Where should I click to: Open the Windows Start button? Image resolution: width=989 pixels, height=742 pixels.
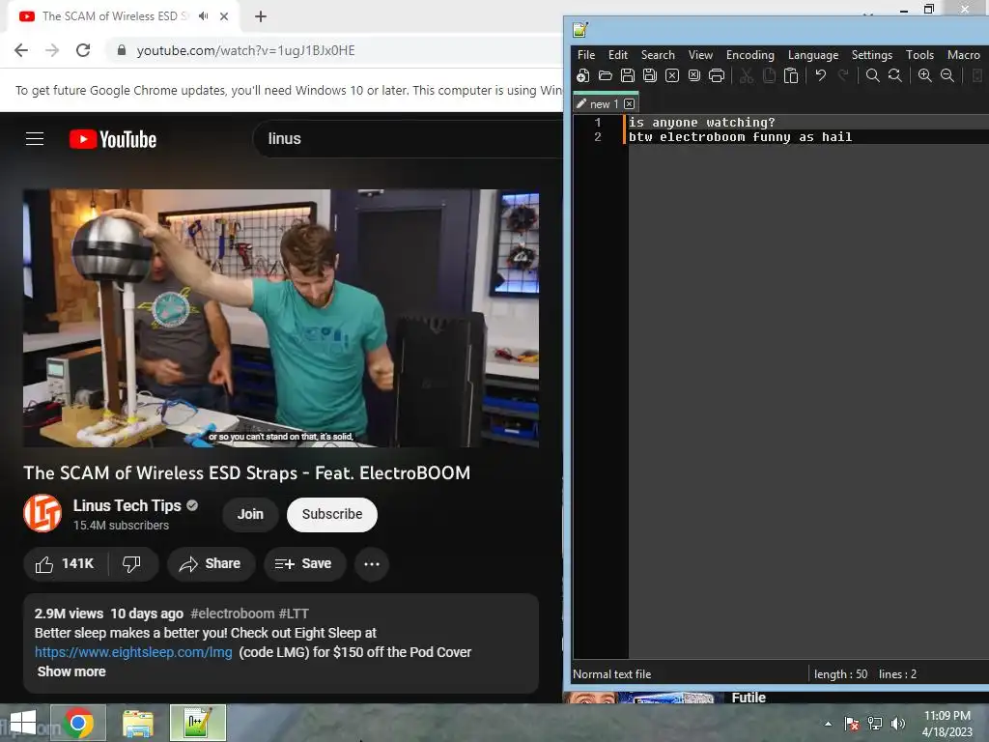point(23,723)
